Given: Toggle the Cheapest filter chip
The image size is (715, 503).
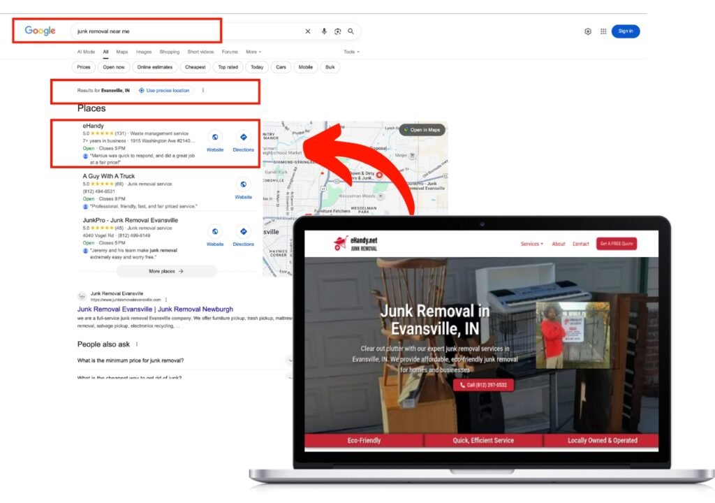Looking at the screenshot, I should (196, 67).
